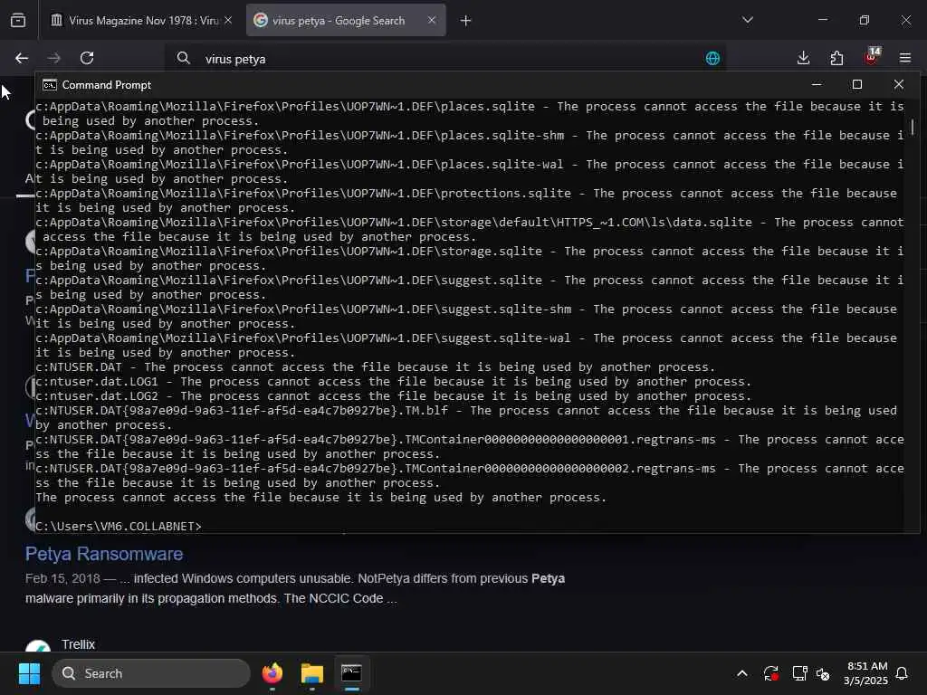Click the address bar showing virus petya
The height and width of the screenshot is (695, 927).
[x=444, y=59]
